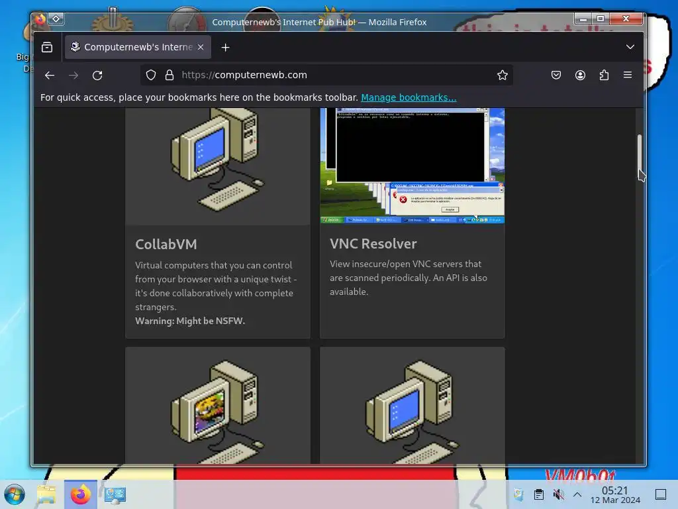Open the window menu icon in titlebar
The image size is (678, 509).
pos(40,19)
